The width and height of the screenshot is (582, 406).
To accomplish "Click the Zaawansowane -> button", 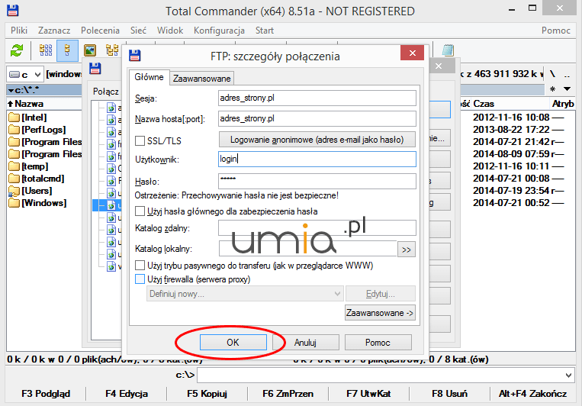I will point(380,313).
